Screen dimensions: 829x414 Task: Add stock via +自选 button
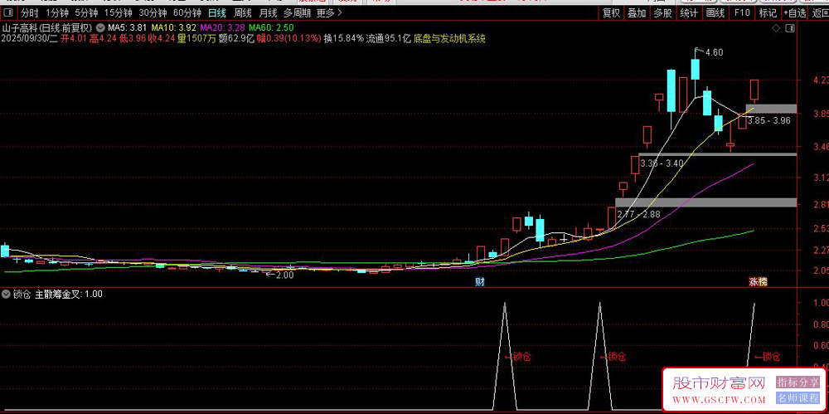tap(795, 12)
